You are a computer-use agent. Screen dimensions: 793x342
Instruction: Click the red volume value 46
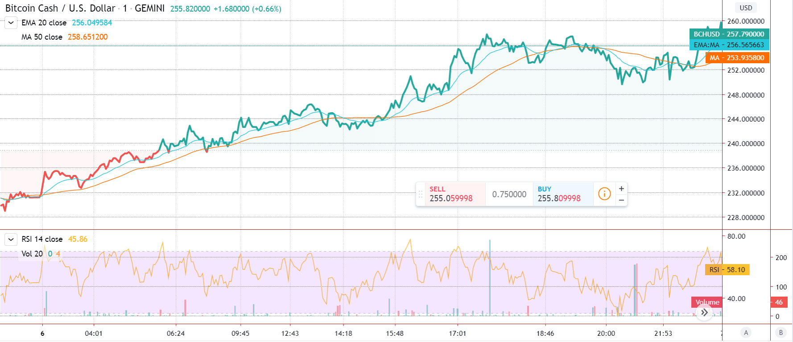pos(779,302)
